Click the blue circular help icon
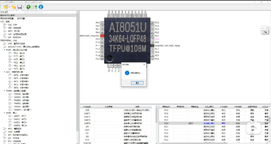The width and height of the screenshot is (271, 144). tap(41, 7)
